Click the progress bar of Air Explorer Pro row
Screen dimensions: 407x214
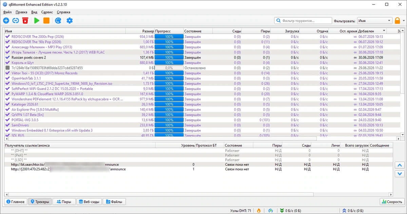pos(169,110)
